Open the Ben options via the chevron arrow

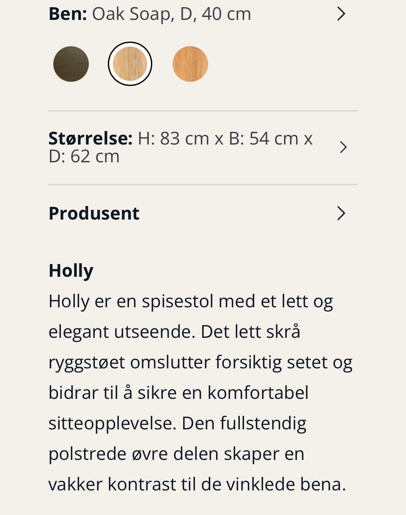[x=341, y=14]
